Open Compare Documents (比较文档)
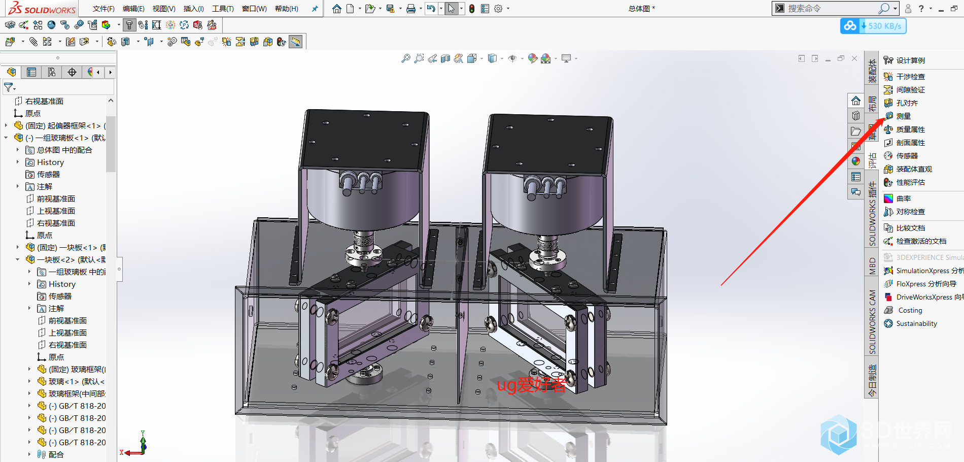 tap(905, 228)
